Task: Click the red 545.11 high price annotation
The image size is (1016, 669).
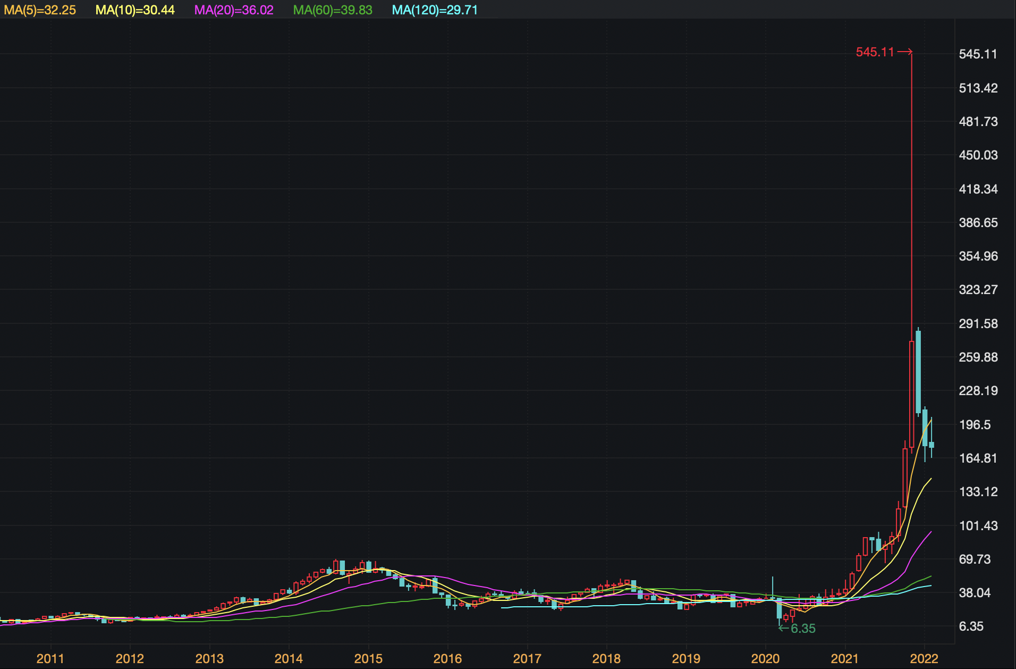Action: [x=875, y=52]
